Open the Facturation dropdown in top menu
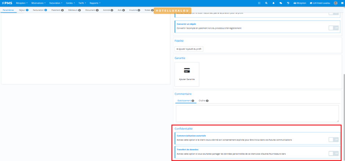This screenshot has height=161, width=345. tap(55, 3)
